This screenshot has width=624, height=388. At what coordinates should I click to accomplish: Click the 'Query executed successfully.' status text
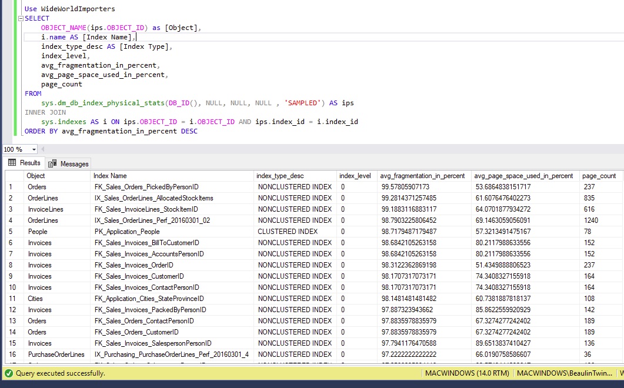(60, 373)
